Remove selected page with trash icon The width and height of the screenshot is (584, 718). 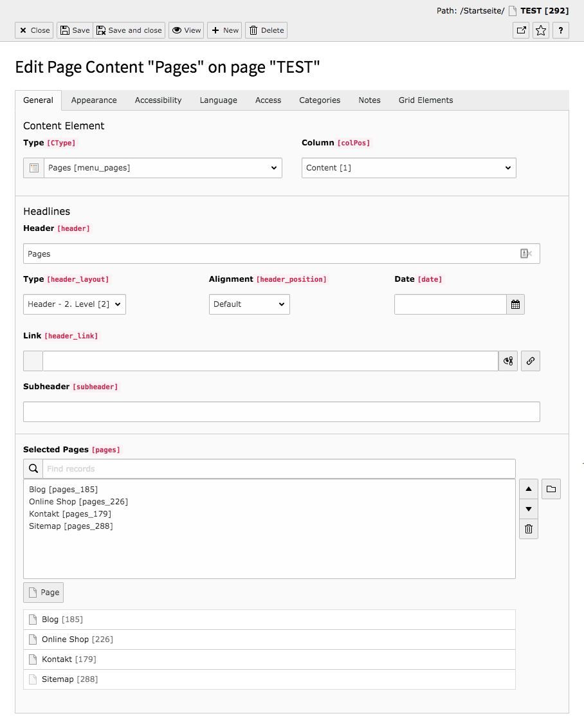[529, 529]
